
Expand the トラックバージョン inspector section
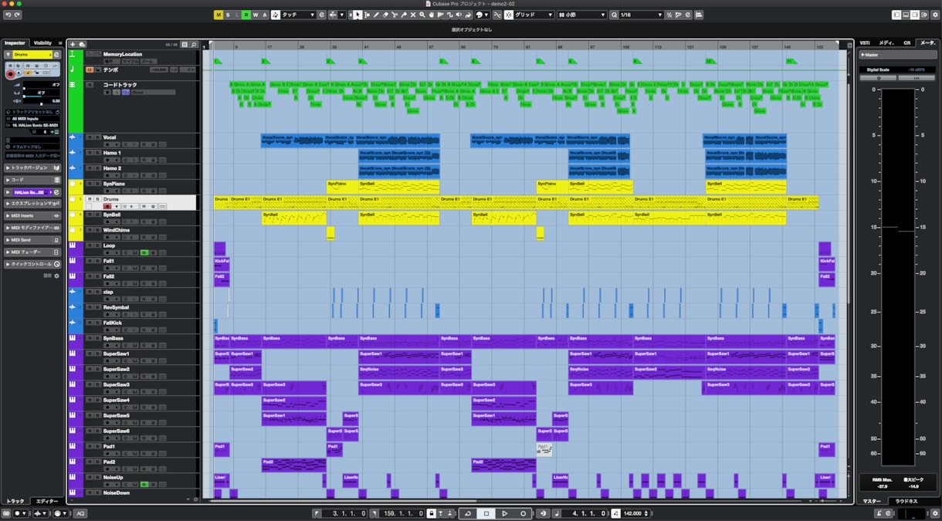[x=32, y=167]
